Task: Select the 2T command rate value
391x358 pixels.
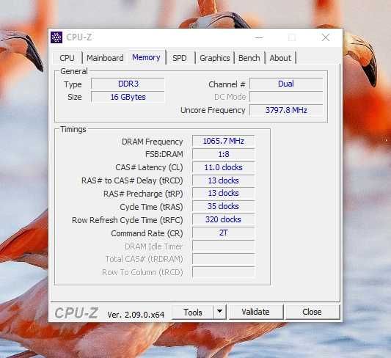Action: (x=224, y=233)
